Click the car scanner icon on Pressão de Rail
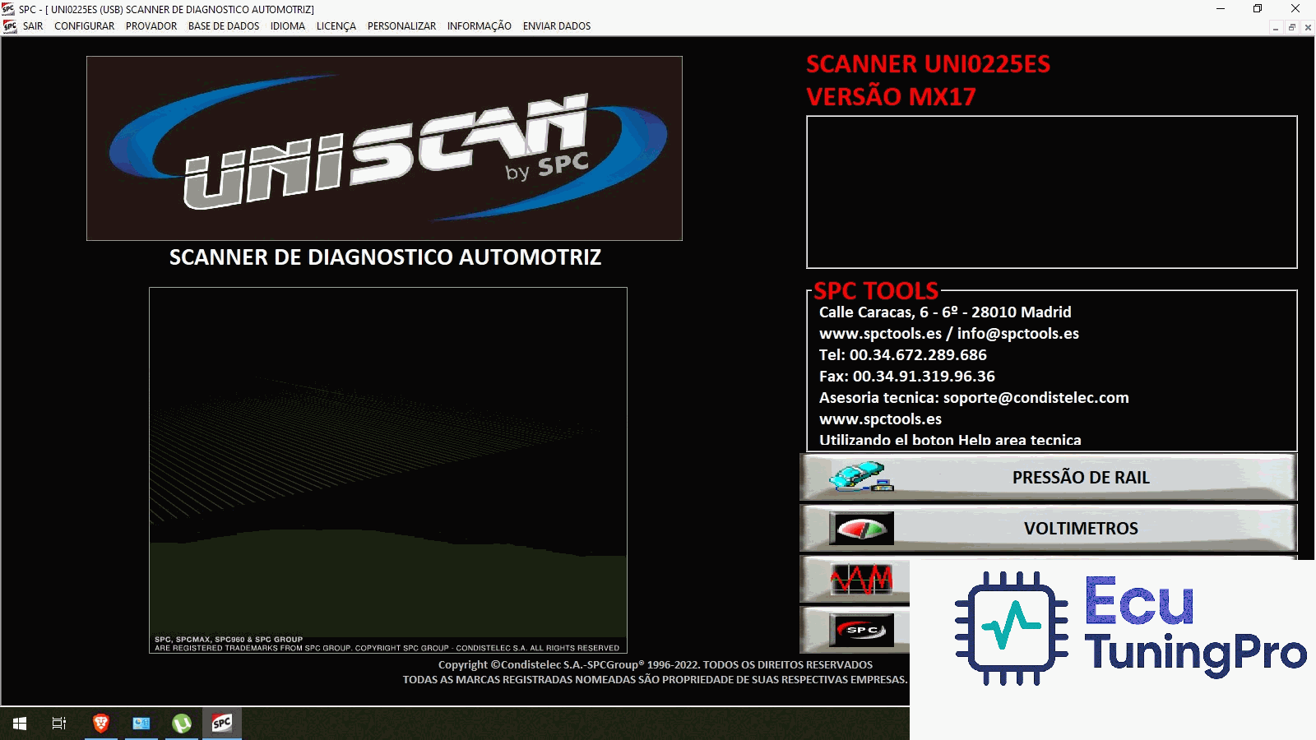The height and width of the screenshot is (740, 1316). pos(860,477)
